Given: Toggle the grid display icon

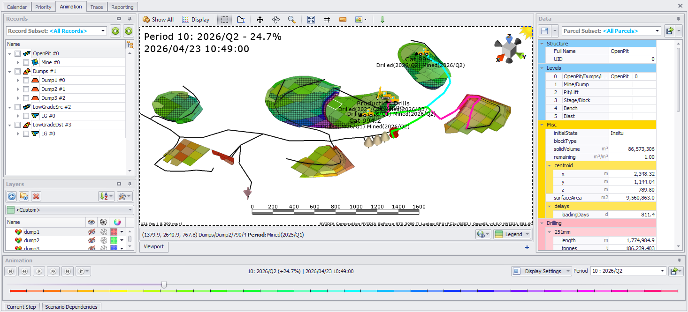Looking at the screenshot, I should (327, 20).
